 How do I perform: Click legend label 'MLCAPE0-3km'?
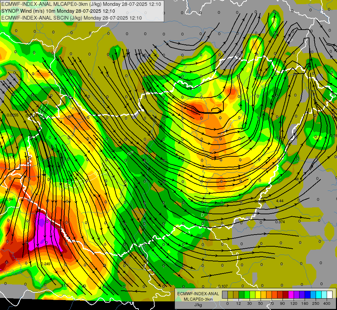[198, 299]
